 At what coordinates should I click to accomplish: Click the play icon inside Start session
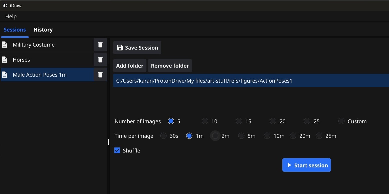point(289,165)
